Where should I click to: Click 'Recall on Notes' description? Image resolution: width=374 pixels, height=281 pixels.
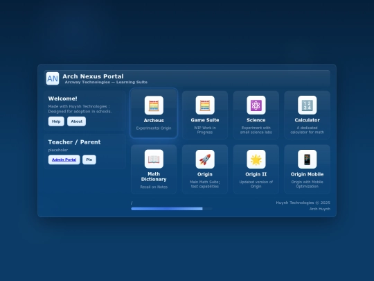point(154,187)
